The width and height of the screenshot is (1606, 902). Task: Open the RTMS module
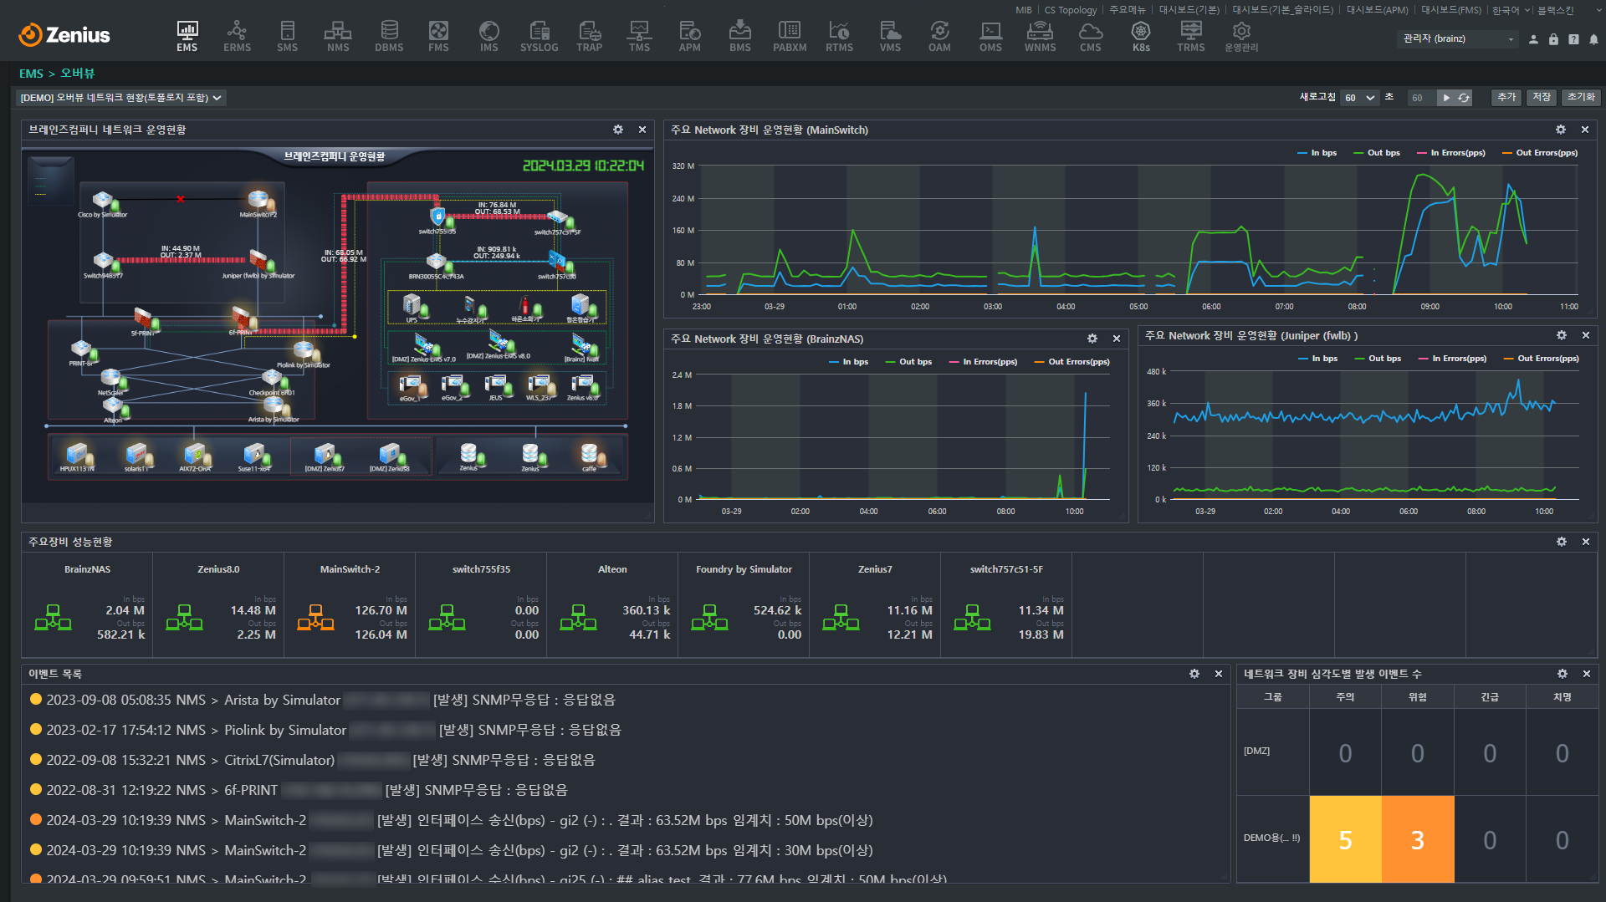point(839,36)
